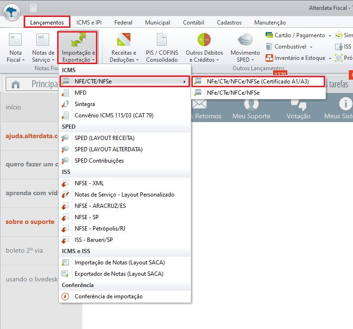Viewport: 353px width, 329px height.
Task: Click the Retornos envelope icon
Action: (x=199, y=104)
